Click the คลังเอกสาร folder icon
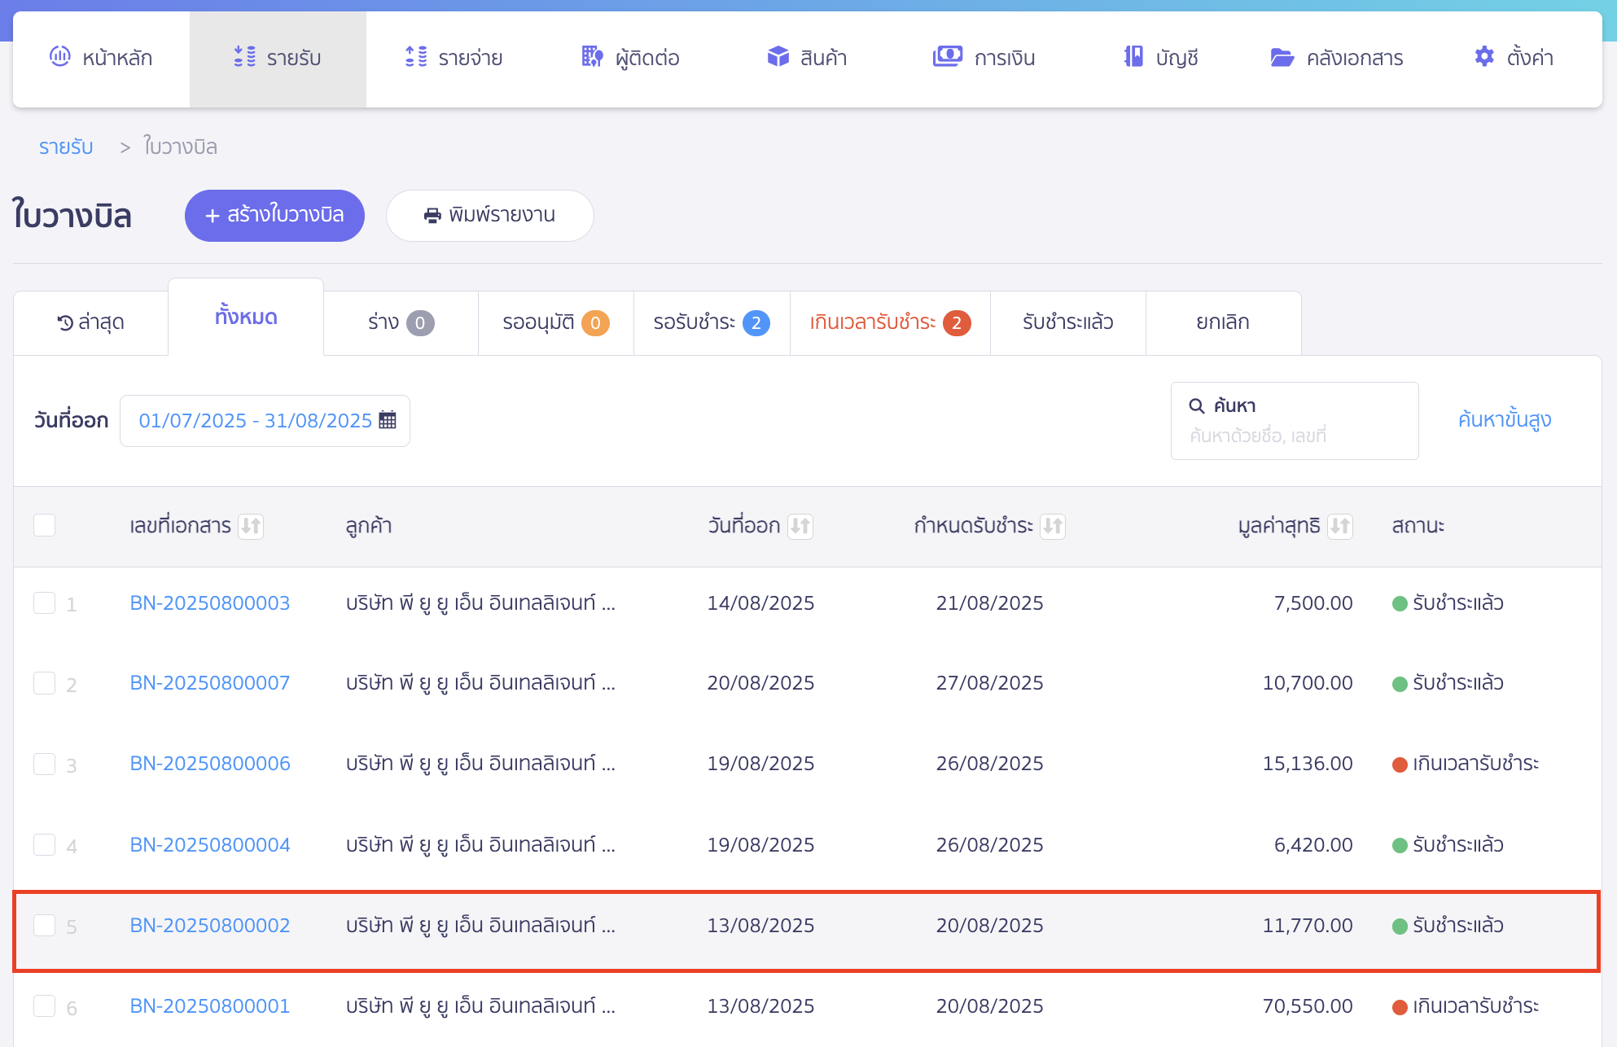 point(1282,57)
